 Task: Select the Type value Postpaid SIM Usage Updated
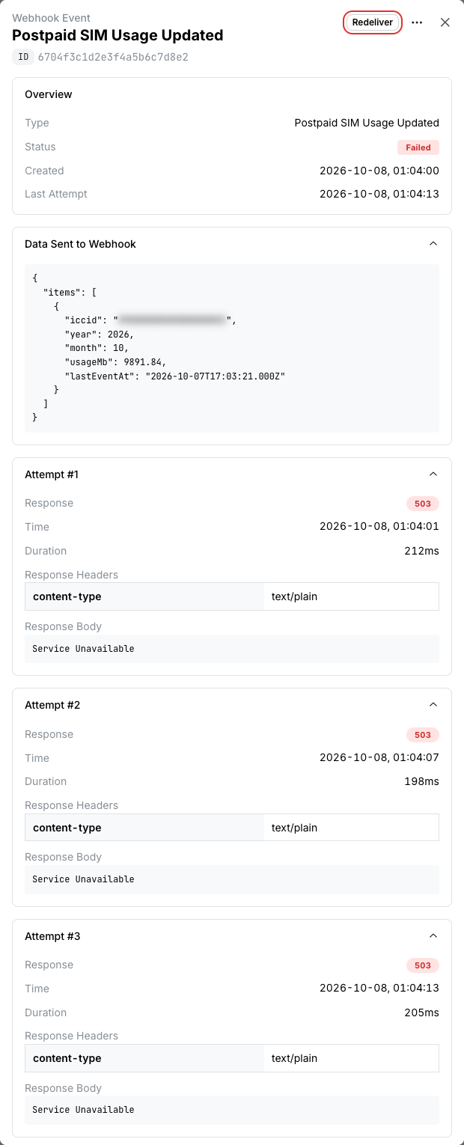pyautogui.click(x=367, y=123)
